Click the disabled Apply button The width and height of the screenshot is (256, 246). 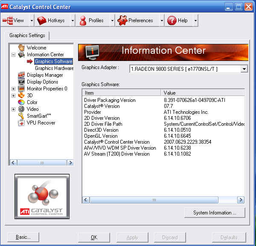coord(132,237)
